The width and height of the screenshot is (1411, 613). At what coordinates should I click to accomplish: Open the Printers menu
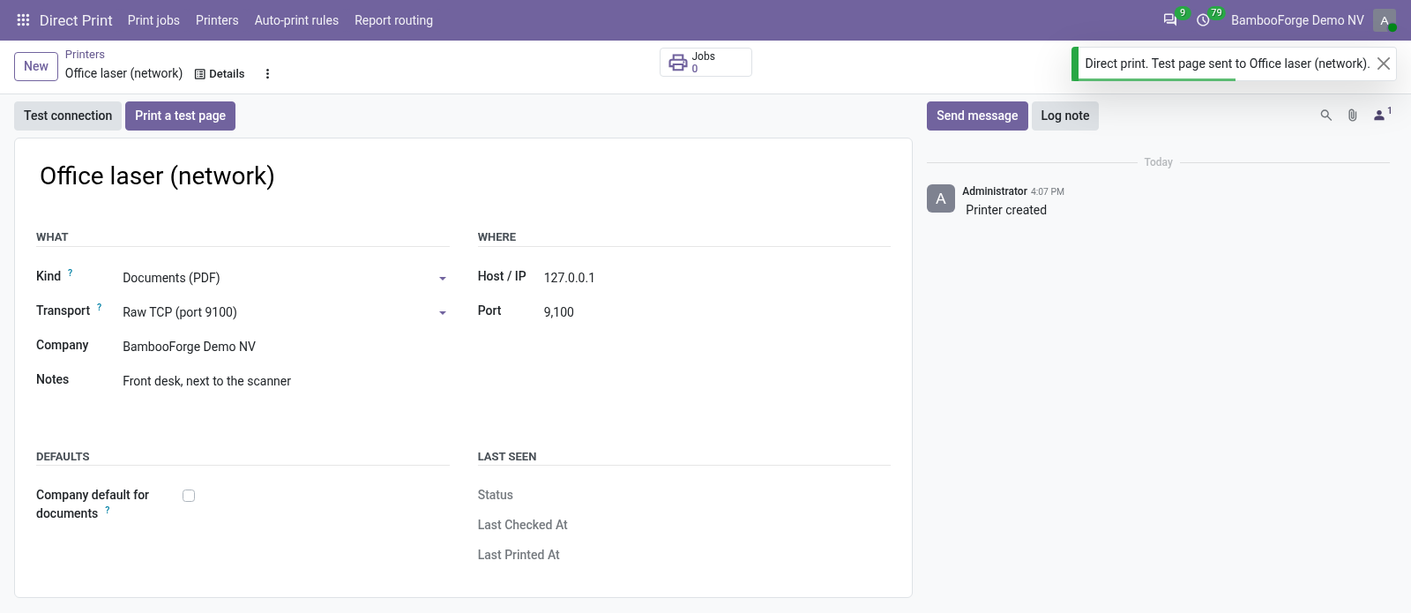point(217,20)
